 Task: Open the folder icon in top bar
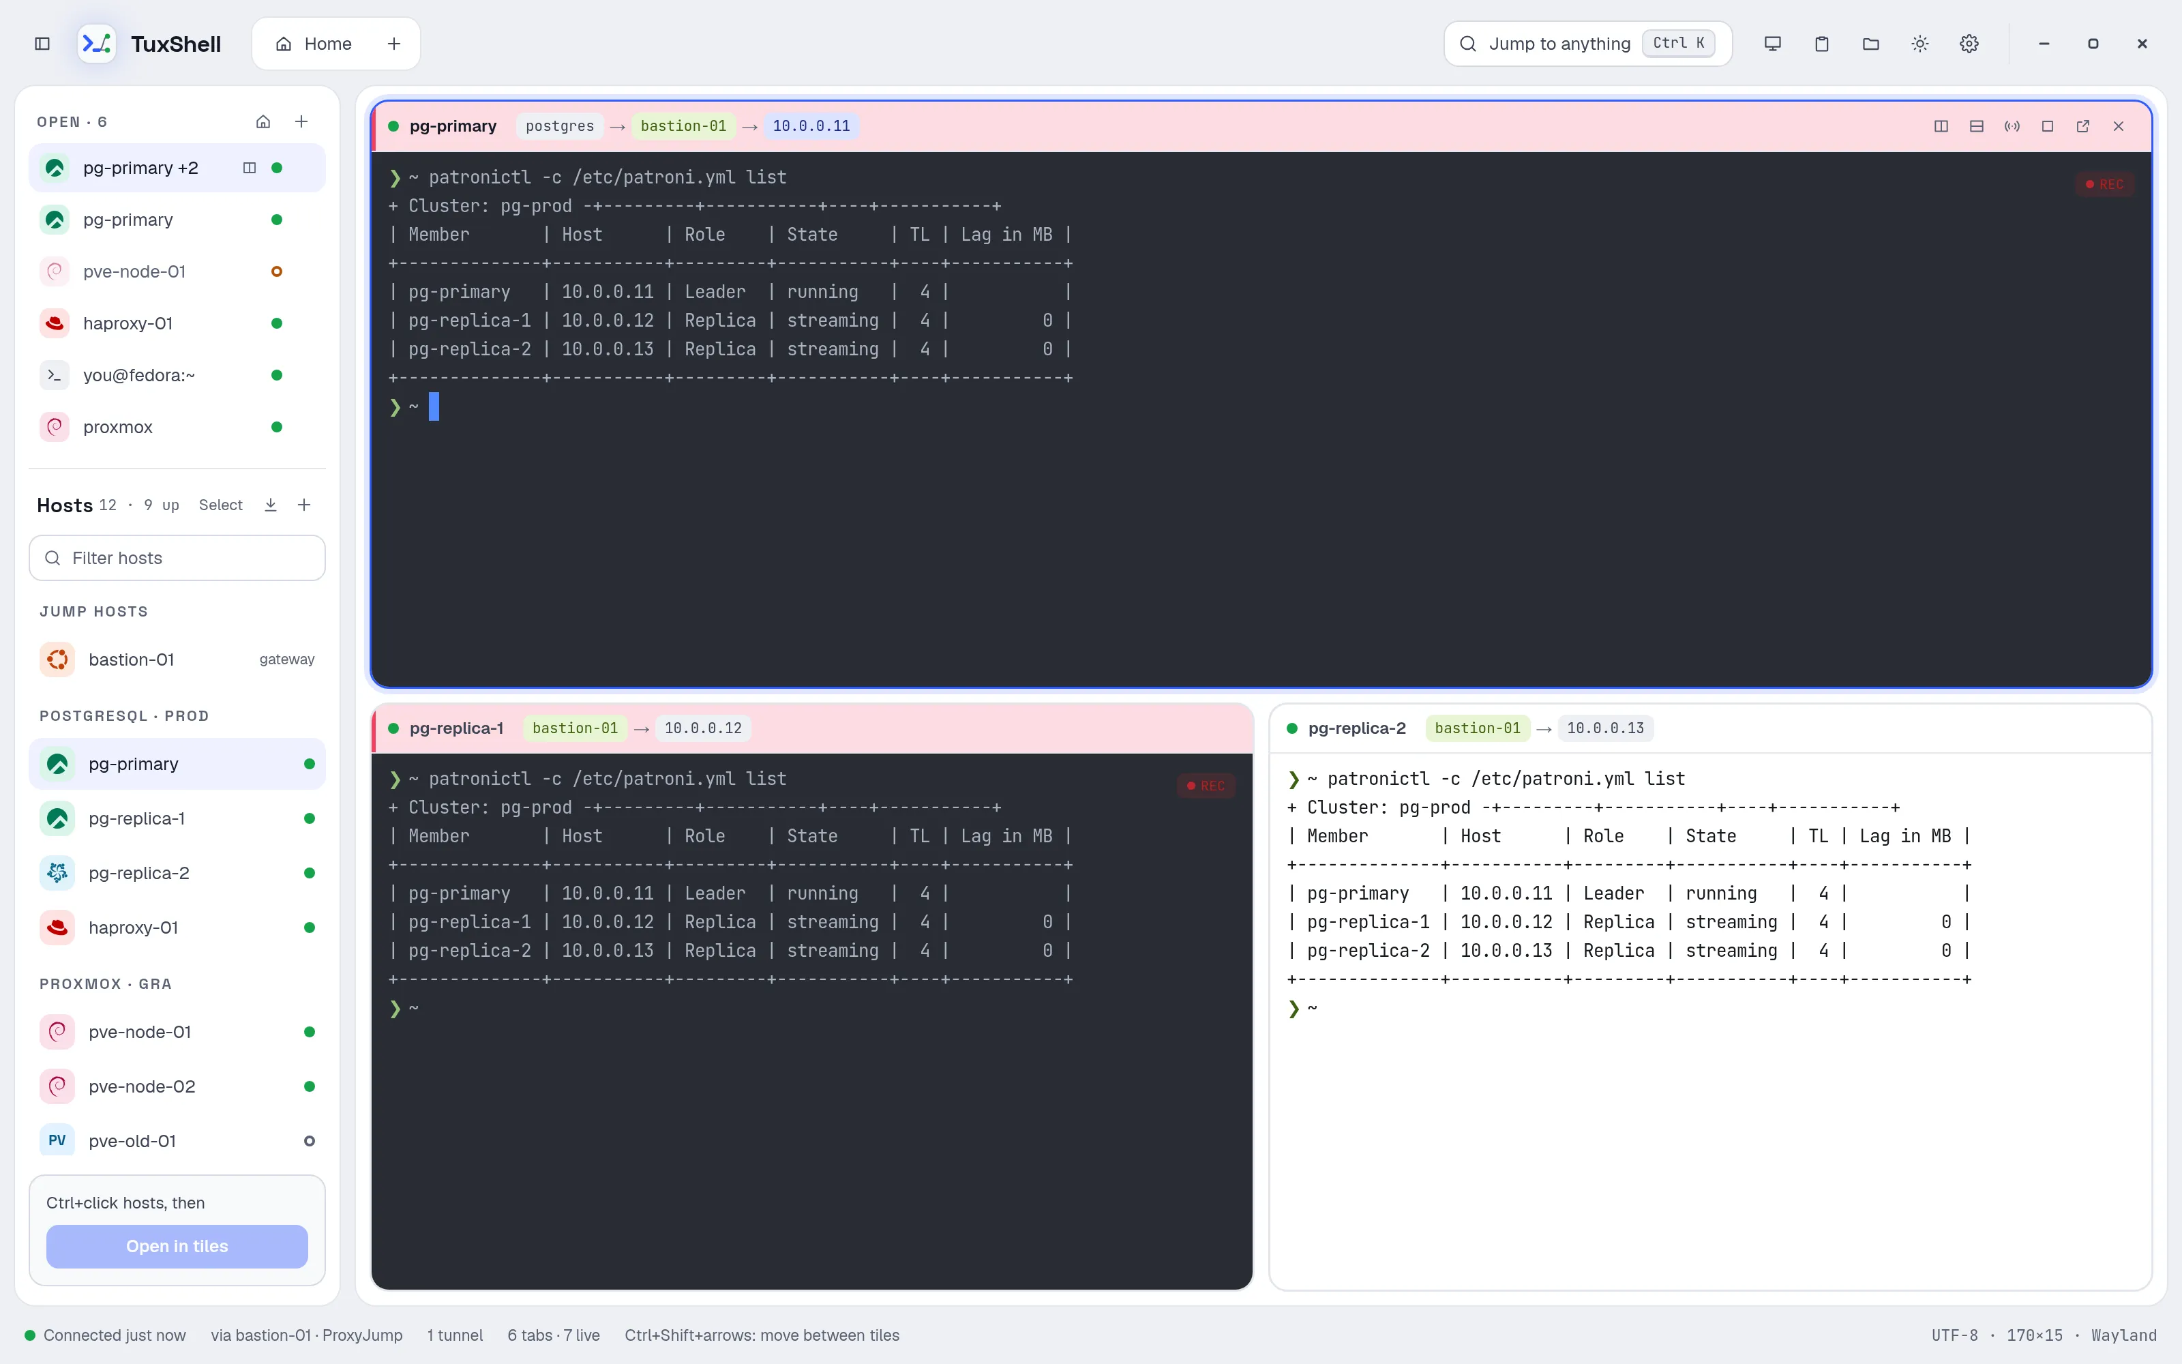(x=1871, y=43)
